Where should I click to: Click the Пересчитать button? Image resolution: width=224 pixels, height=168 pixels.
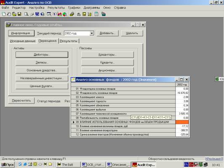(21, 101)
